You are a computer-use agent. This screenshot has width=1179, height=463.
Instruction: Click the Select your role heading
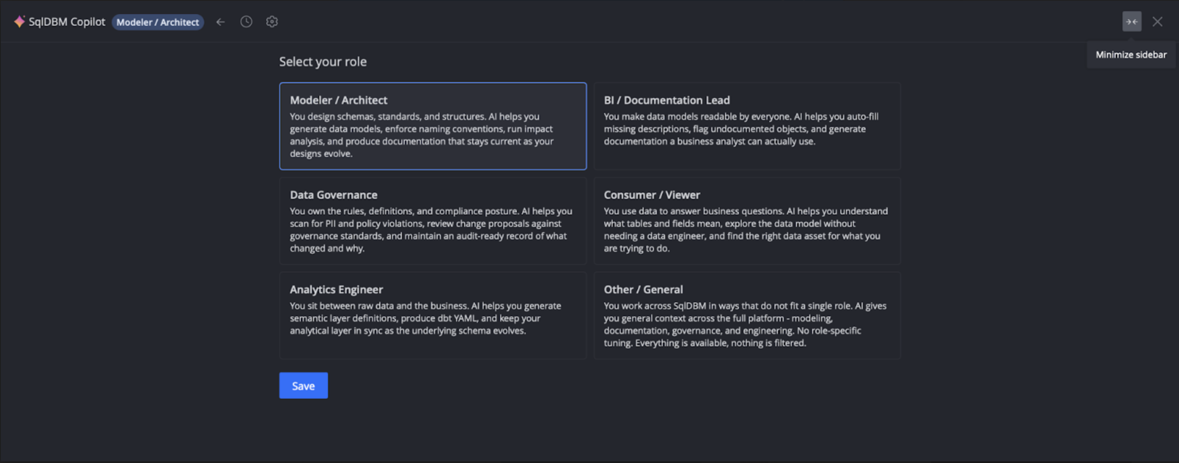(323, 61)
